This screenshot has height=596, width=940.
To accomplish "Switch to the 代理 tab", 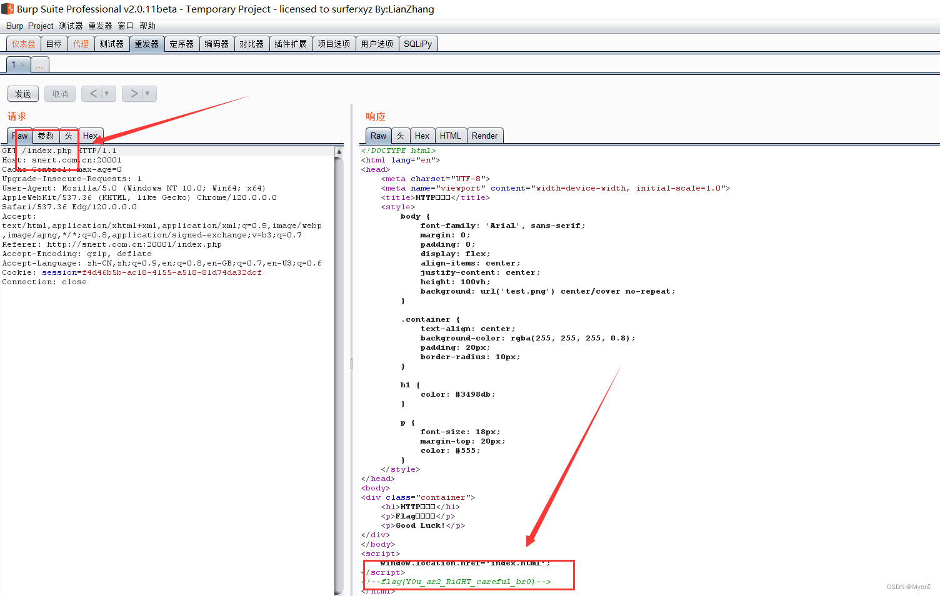I will click(81, 44).
